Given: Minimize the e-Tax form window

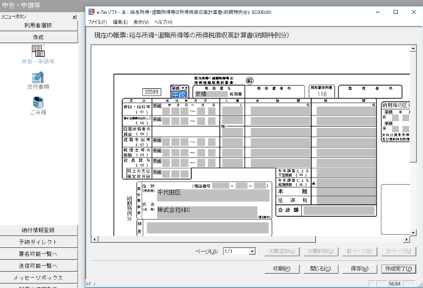Looking at the screenshot, I should coord(378,12).
